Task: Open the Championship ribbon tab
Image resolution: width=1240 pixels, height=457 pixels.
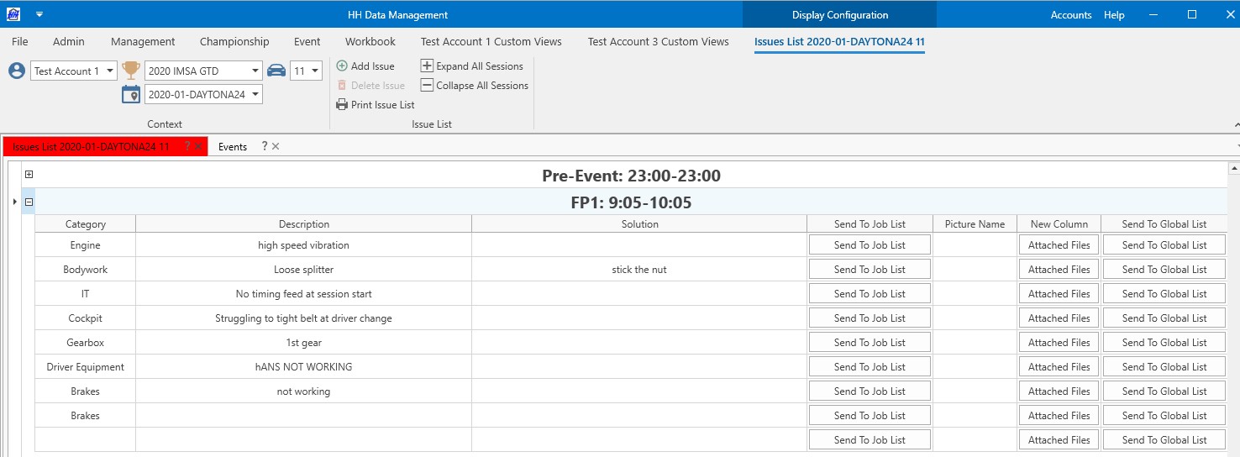Action: (234, 41)
